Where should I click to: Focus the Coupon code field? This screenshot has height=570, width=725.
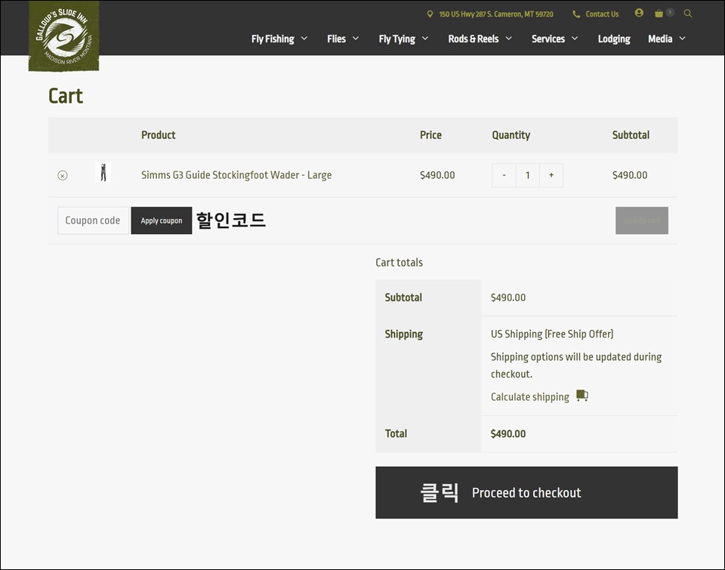[x=93, y=220]
